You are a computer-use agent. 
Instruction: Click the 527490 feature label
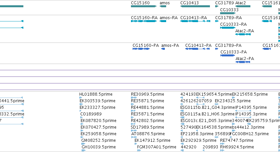pyautogui.click(x=188, y=127)
